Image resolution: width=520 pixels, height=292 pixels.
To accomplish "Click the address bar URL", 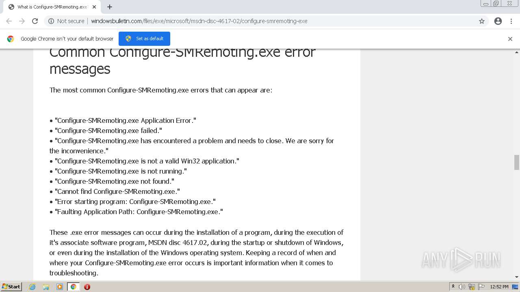I will point(199,21).
